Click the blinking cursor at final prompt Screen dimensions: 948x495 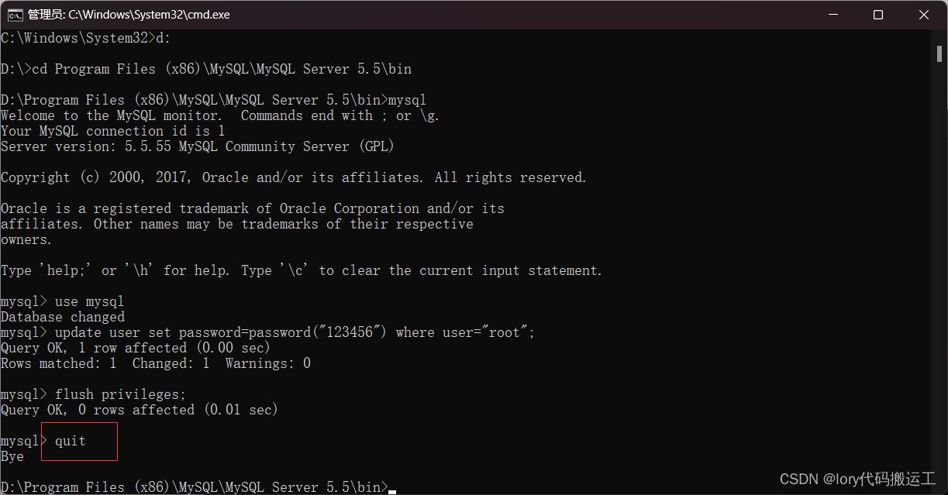392,490
